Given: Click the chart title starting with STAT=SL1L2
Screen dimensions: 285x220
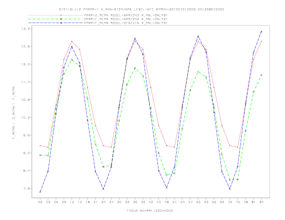Looking at the screenshot, I should [x=141, y=9].
